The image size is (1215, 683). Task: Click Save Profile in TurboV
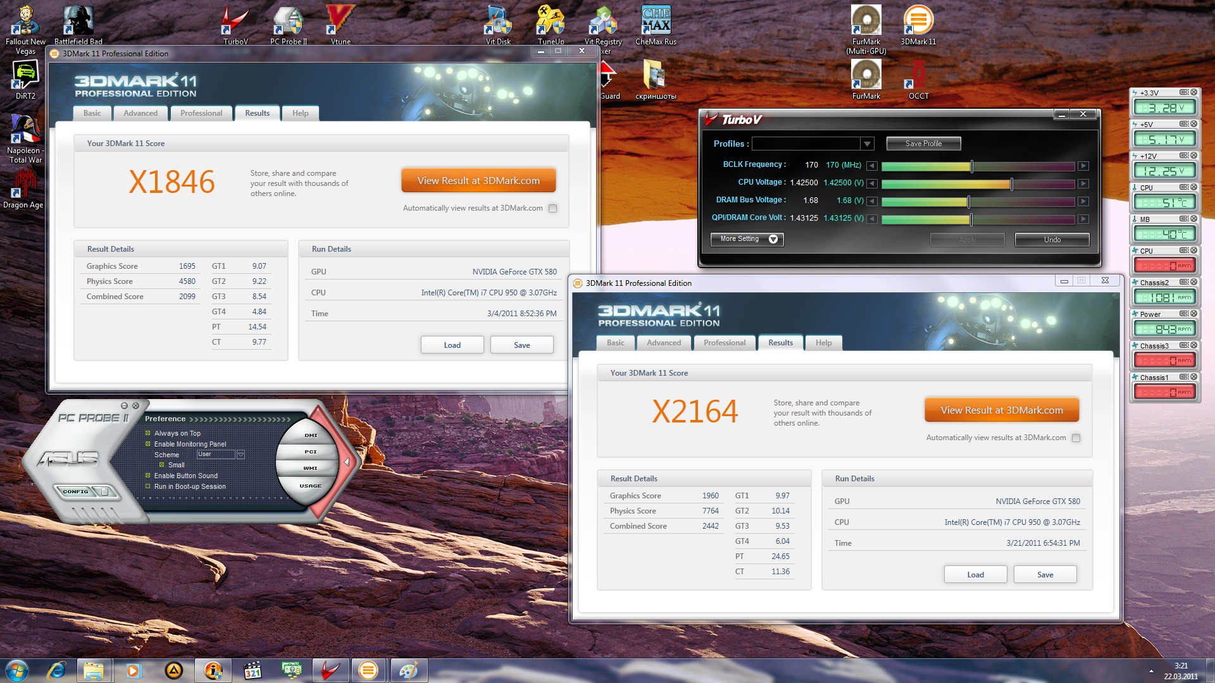coord(923,144)
